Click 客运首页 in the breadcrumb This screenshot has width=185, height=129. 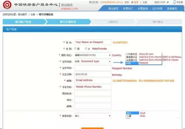(23, 14)
